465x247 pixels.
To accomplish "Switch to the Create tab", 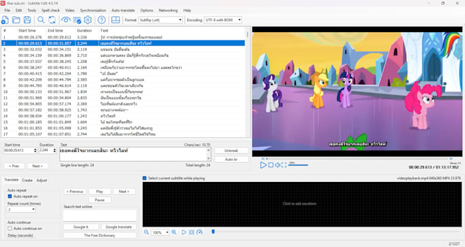I will (27, 180).
